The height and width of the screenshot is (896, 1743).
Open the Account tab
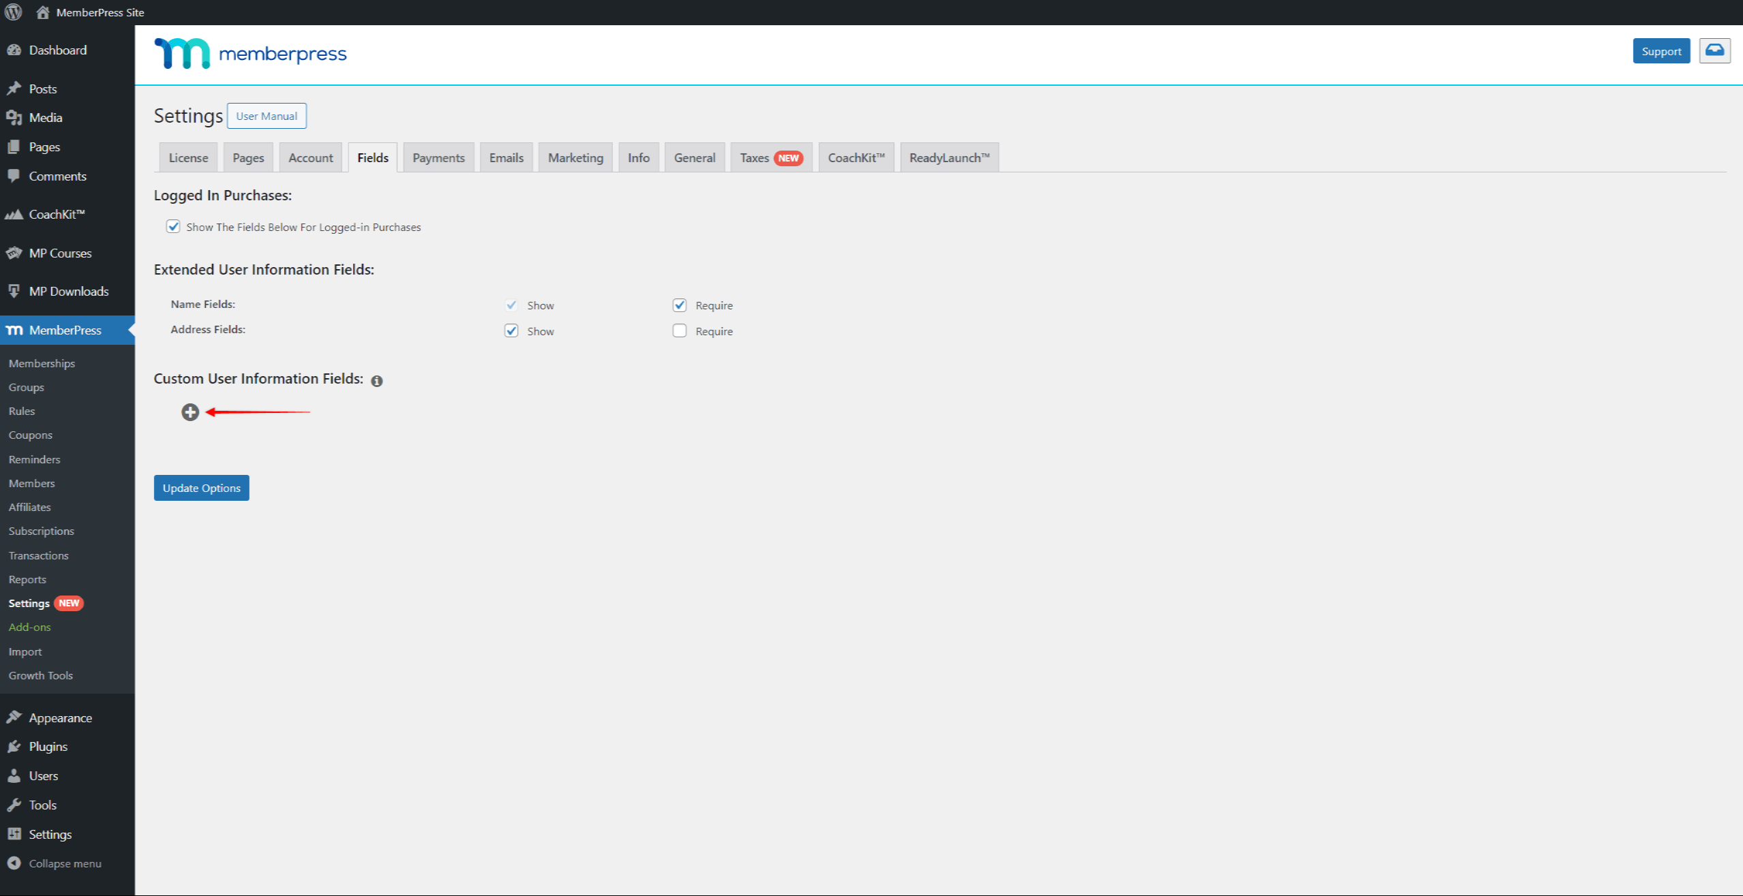click(311, 157)
